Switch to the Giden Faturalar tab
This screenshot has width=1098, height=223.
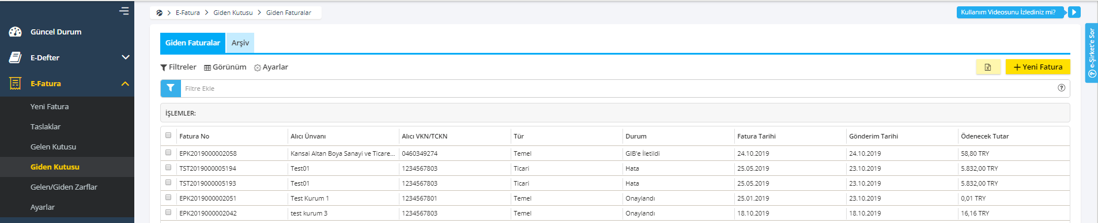pyautogui.click(x=193, y=43)
